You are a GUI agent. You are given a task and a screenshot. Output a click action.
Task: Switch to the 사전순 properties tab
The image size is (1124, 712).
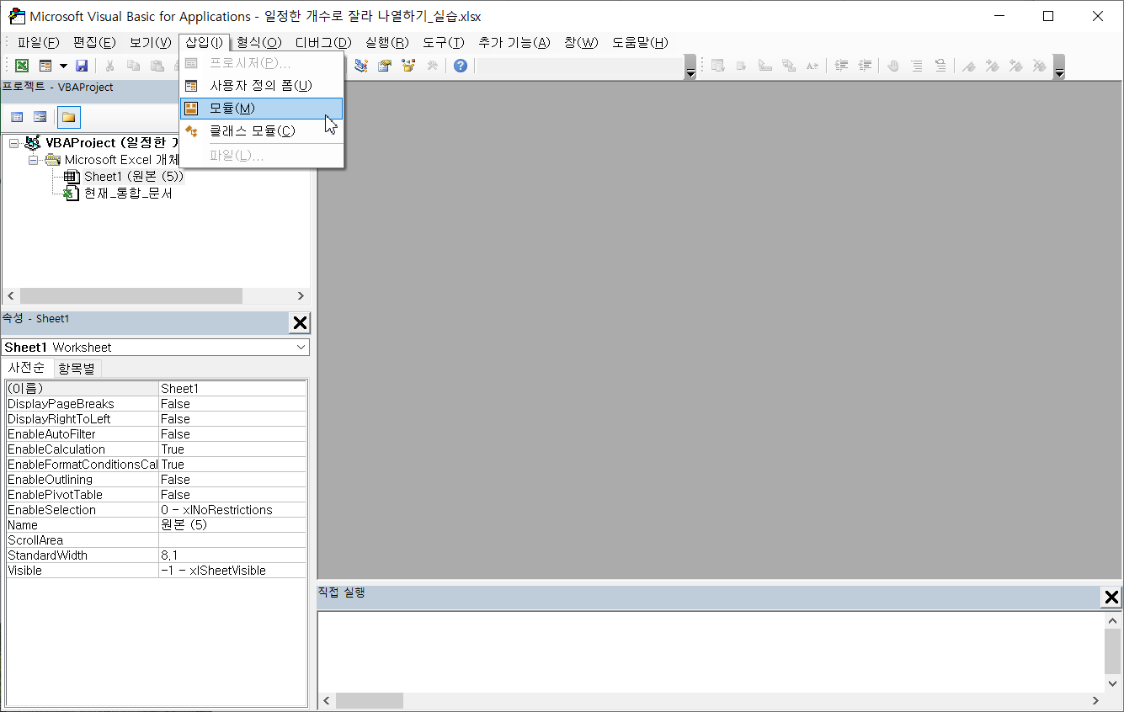27,368
